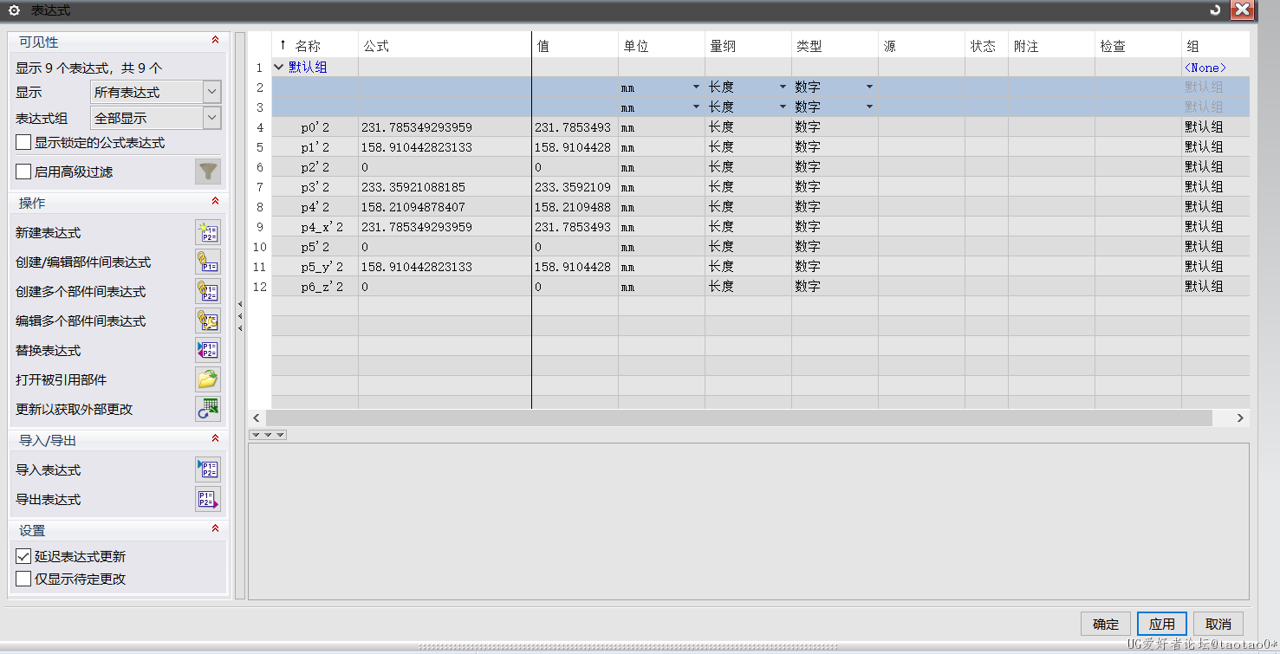Close the 表达式 dialog window
Image resolution: width=1280 pixels, height=654 pixels.
click(1242, 10)
